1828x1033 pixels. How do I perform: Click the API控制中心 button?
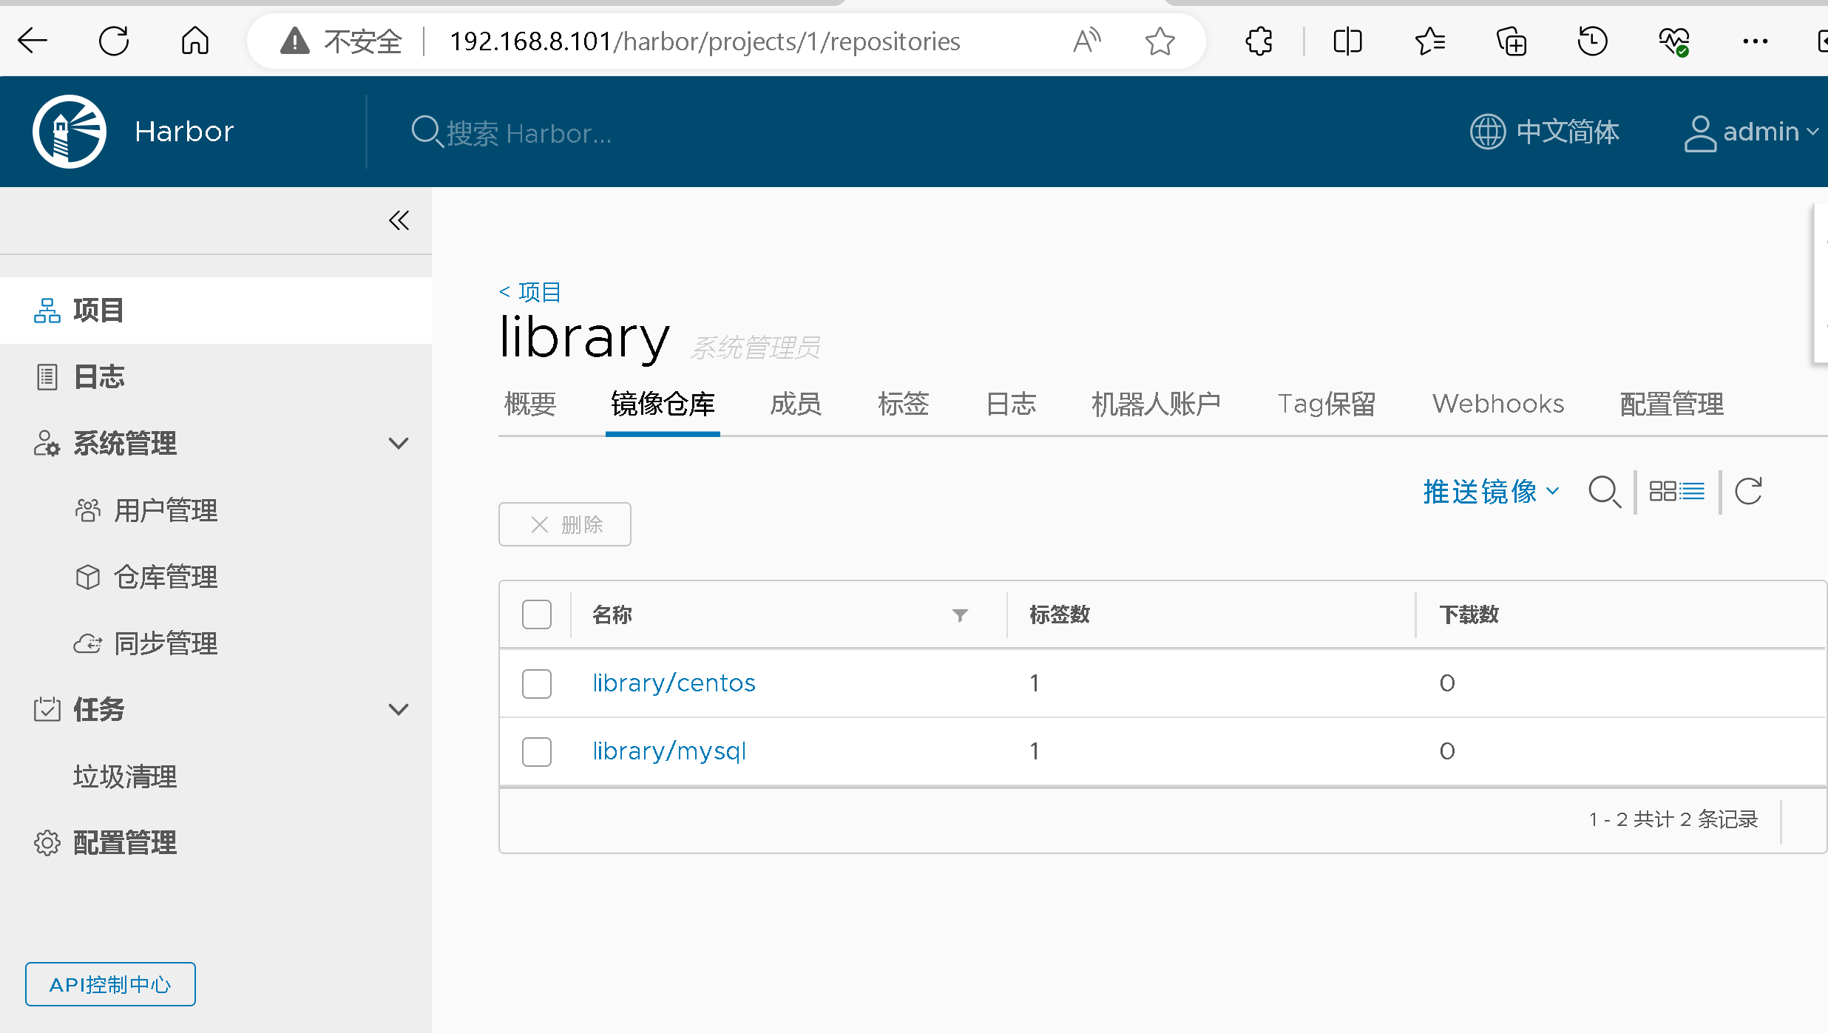click(x=110, y=984)
